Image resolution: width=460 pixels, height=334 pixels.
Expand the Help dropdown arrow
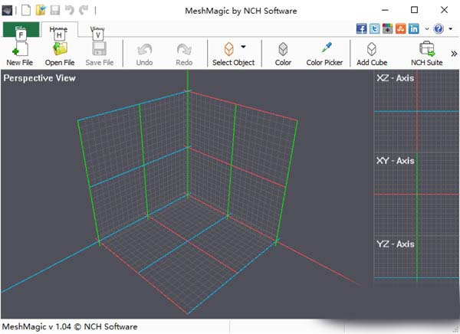450,29
